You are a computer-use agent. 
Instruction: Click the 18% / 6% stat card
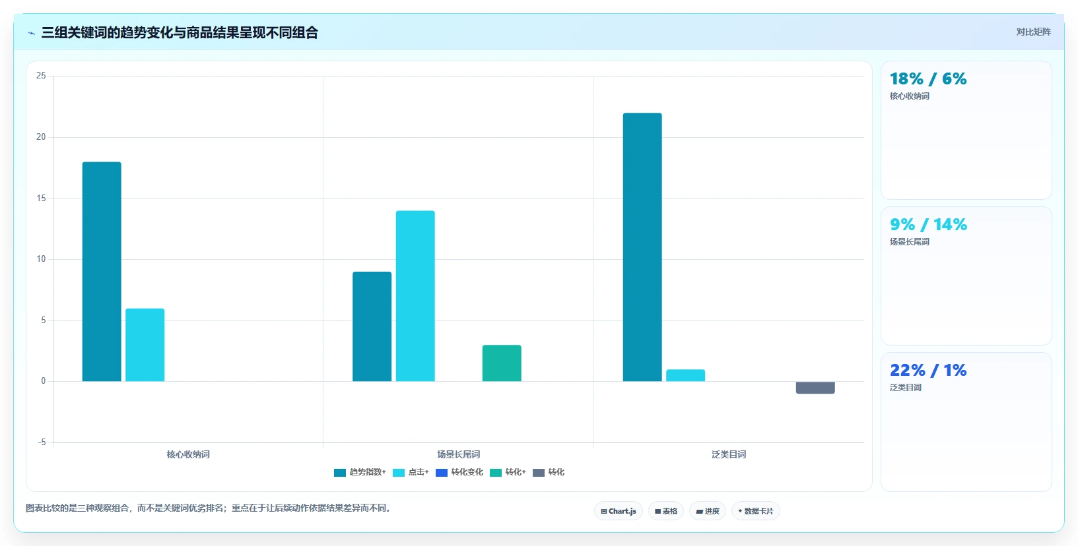[x=966, y=131]
